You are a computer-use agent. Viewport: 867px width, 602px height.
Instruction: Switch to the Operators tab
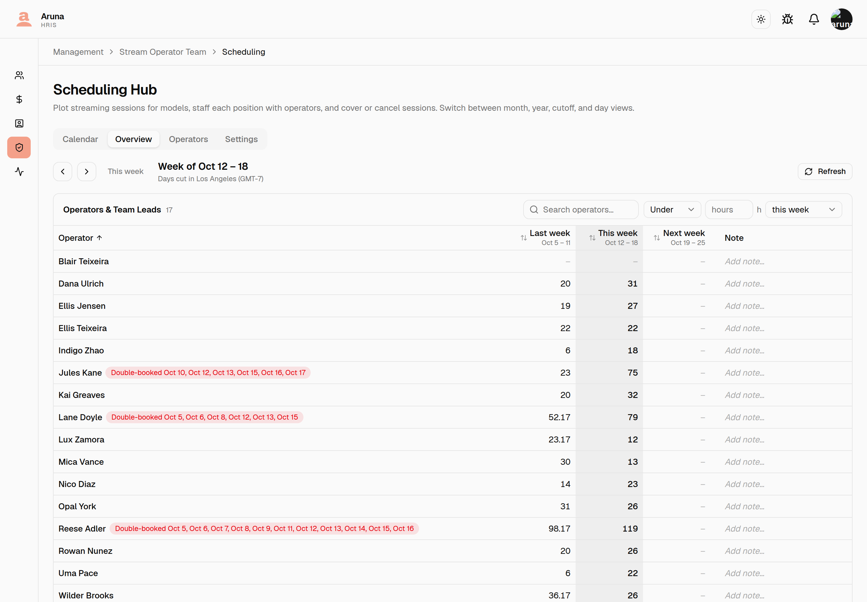(188, 139)
